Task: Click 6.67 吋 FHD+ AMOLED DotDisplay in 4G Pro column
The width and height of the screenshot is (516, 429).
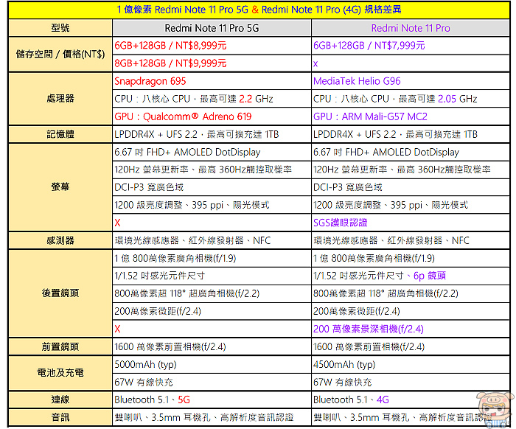Action: (411, 152)
